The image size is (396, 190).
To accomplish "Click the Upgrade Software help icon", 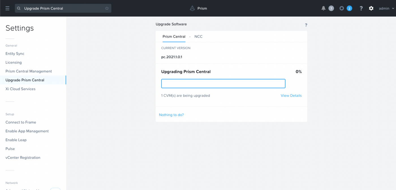I will pyautogui.click(x=306, y=25).
